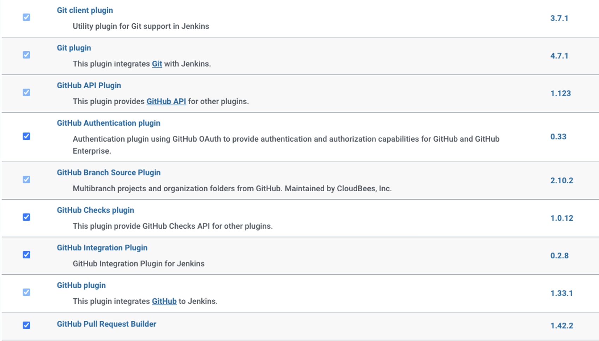Image resolution: width=599 pixels, height=341 pixels.
Task: Open the GitHub Checks plugin title link
Action: [96, 210]
